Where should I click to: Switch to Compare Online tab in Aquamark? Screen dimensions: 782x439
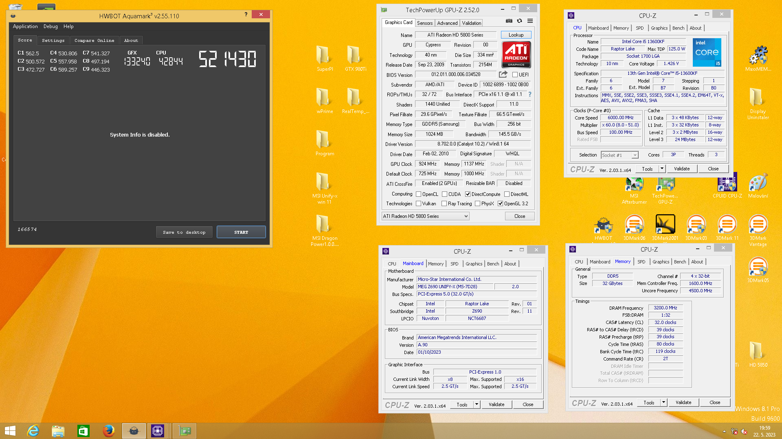point(94,40)
